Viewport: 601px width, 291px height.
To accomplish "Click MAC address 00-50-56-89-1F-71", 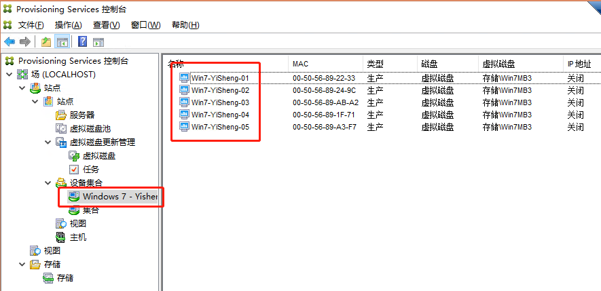I will tap(324, 115).
